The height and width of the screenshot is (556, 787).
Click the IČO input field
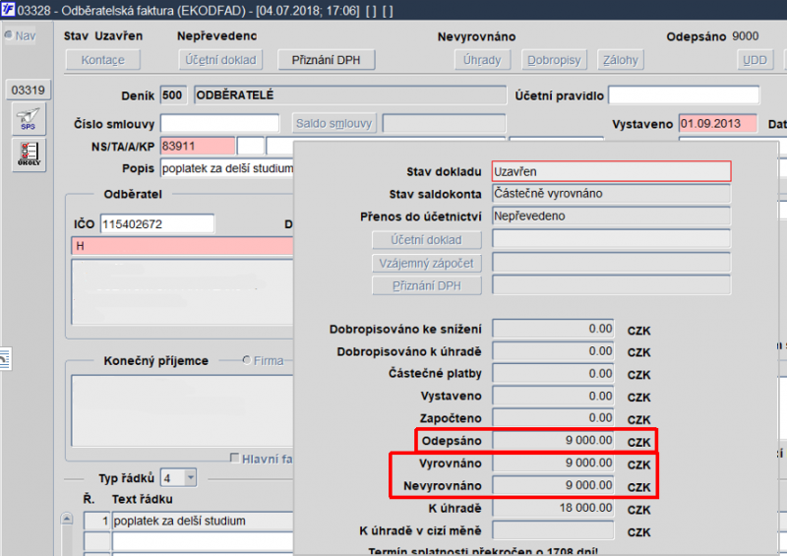157,224
